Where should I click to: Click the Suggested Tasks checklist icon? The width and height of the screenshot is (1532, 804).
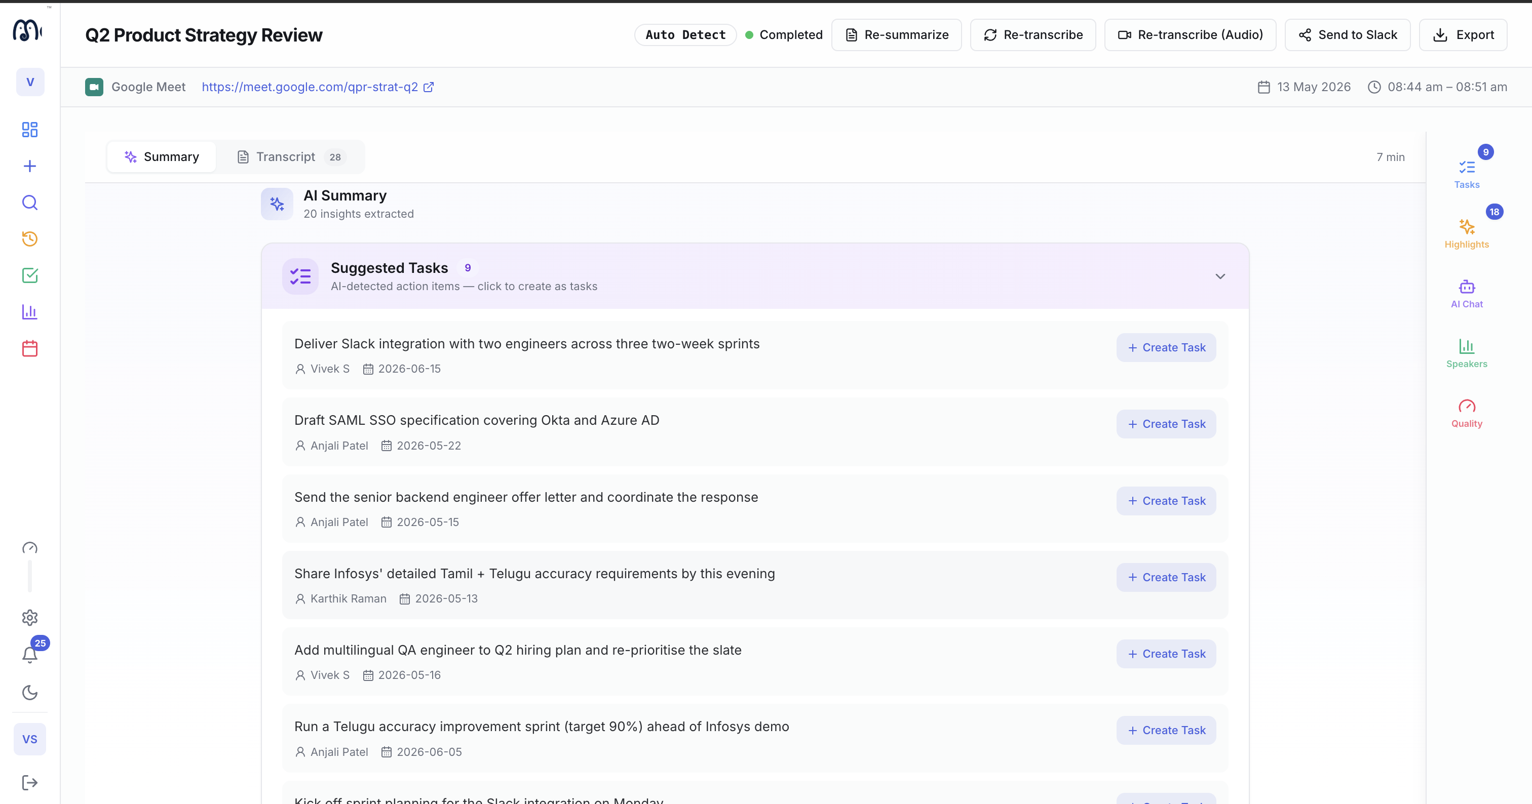point(300,276)
